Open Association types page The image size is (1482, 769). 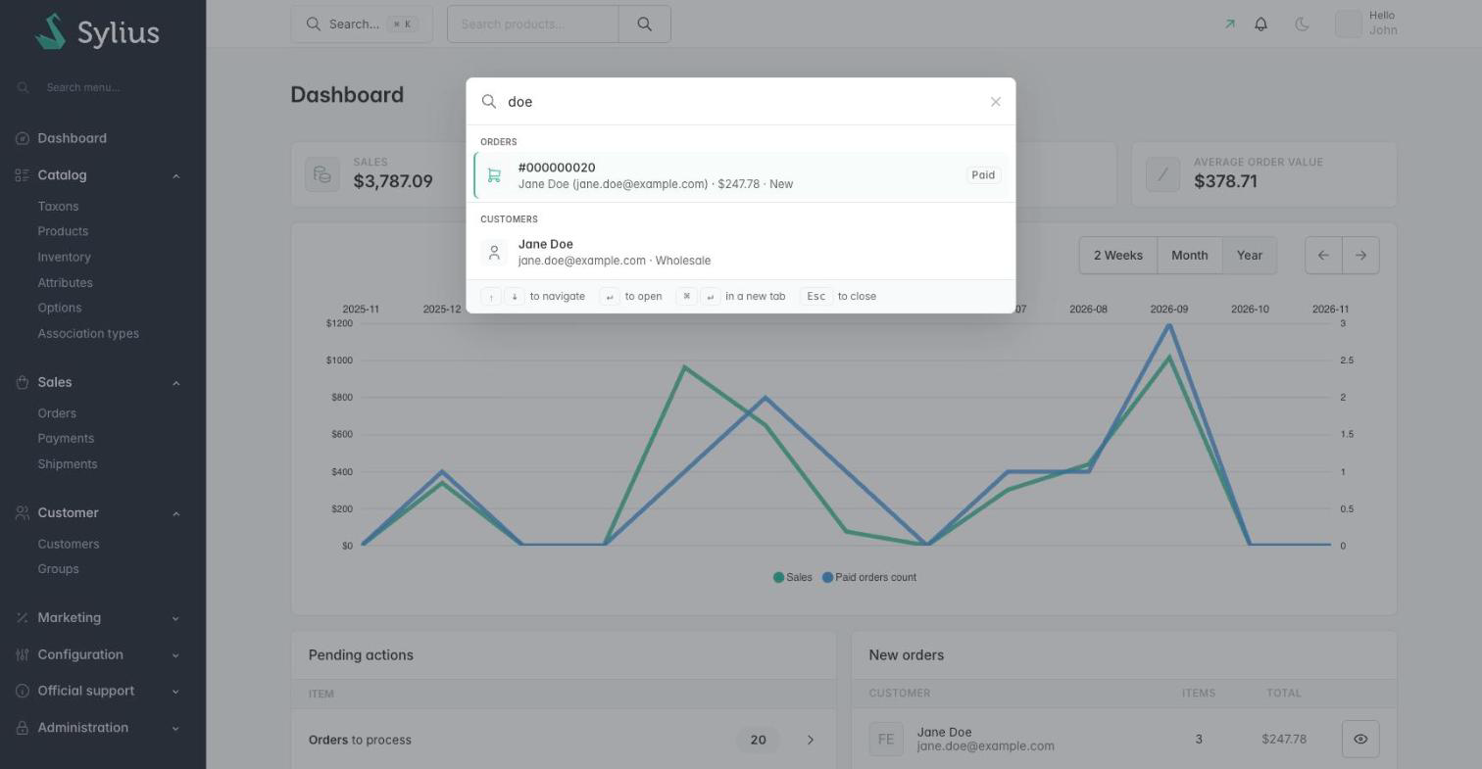[88, 333]
